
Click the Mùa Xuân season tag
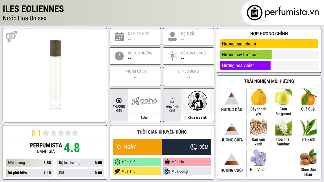click(137, 162)
